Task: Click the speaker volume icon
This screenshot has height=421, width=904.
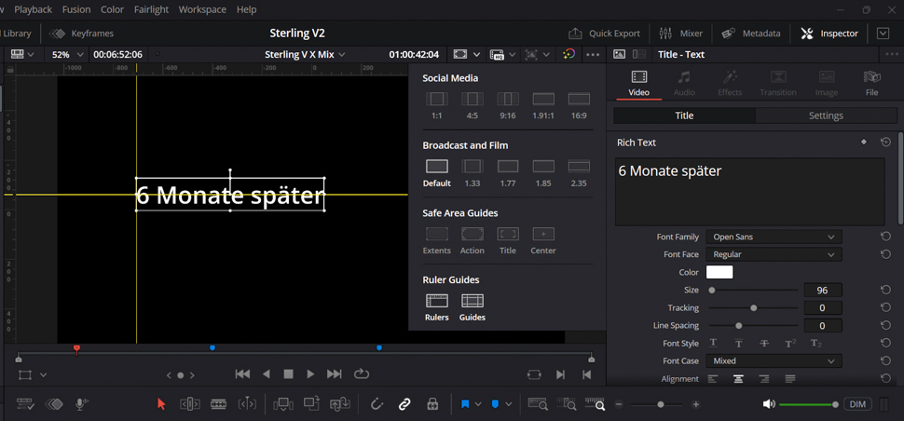Action: (769, 404)
